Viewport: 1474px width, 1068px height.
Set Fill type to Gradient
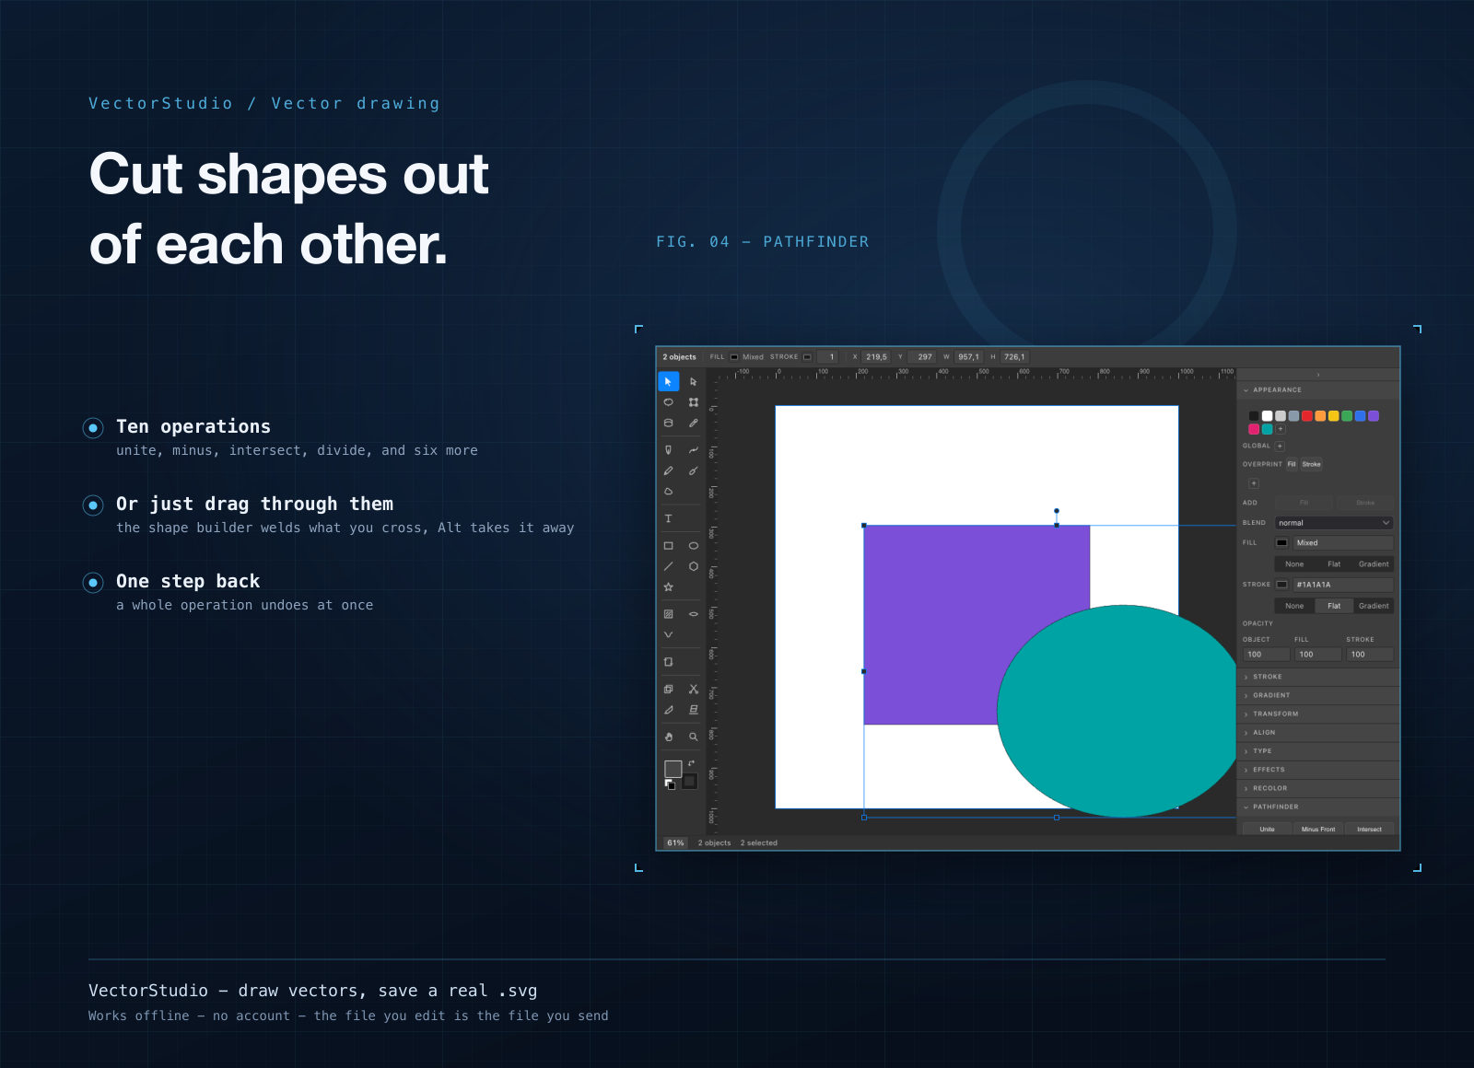pos(1374,564)
